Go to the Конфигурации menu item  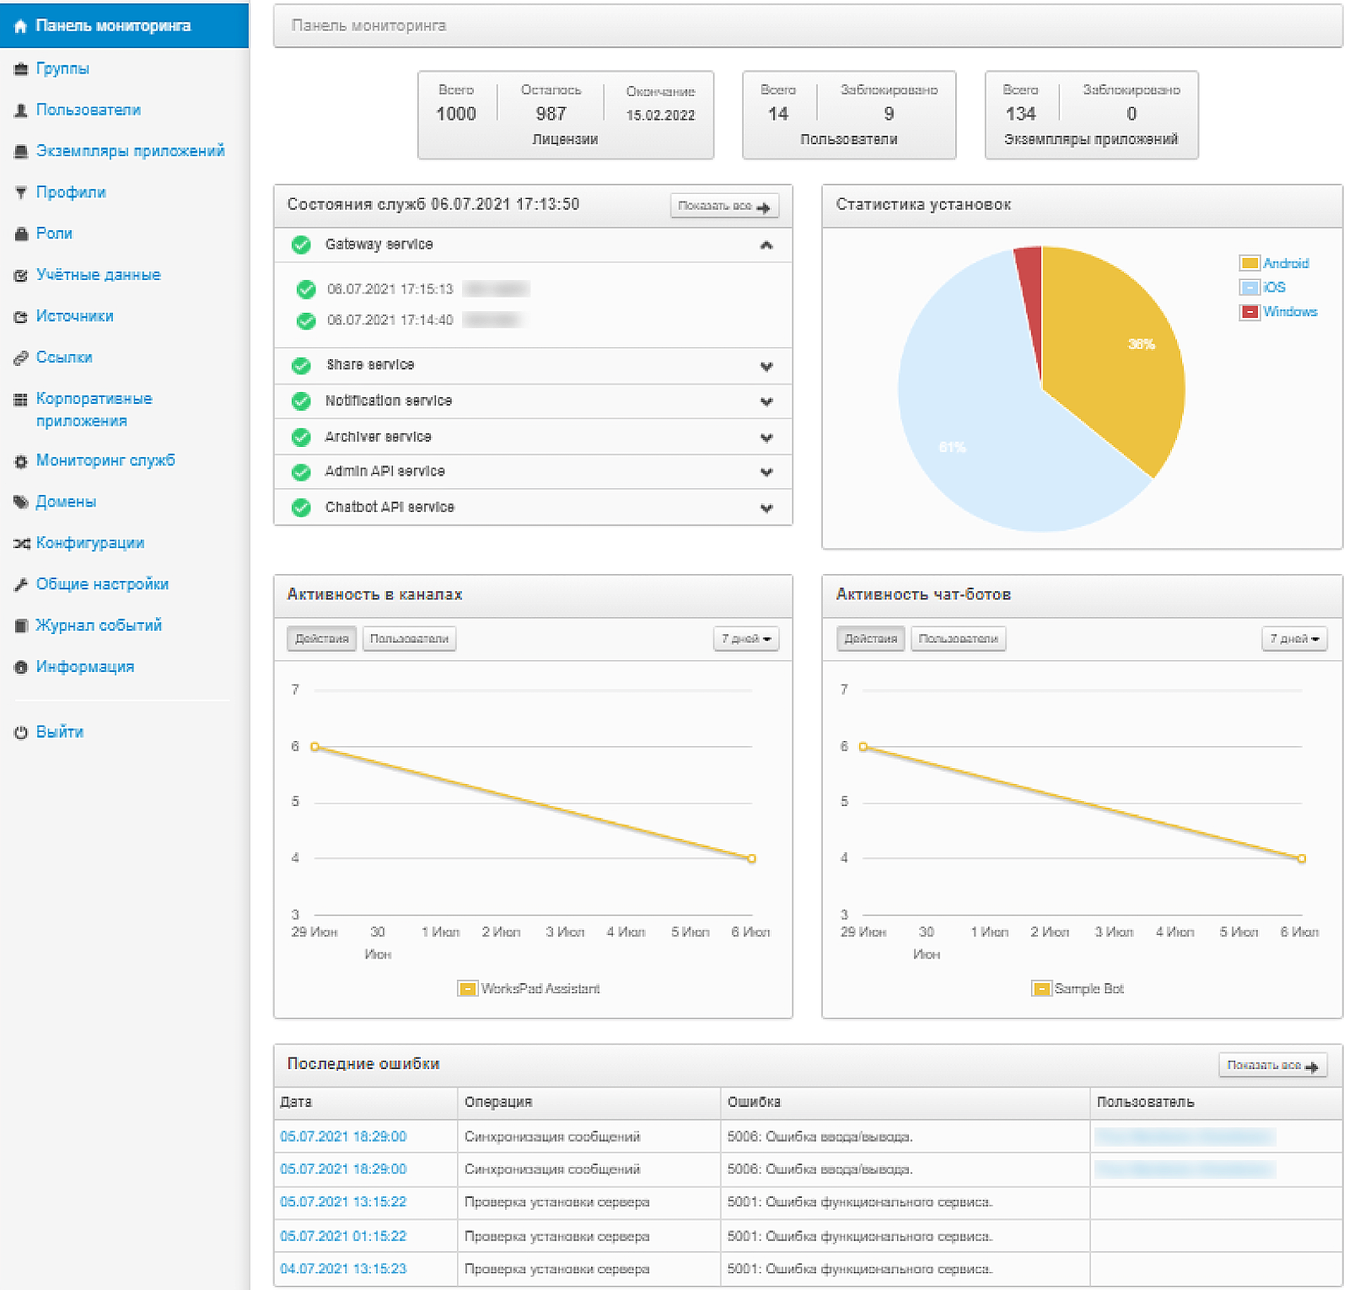point(89,543)
